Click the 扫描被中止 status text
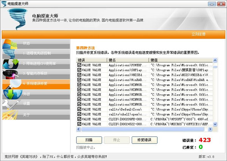The height and width of the screenshot is (161, 227). point(86,147)
